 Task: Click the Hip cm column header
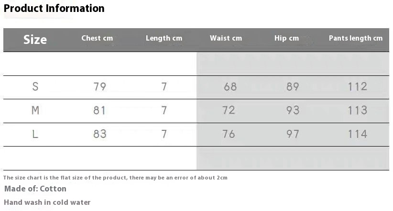tap(286, 38)
